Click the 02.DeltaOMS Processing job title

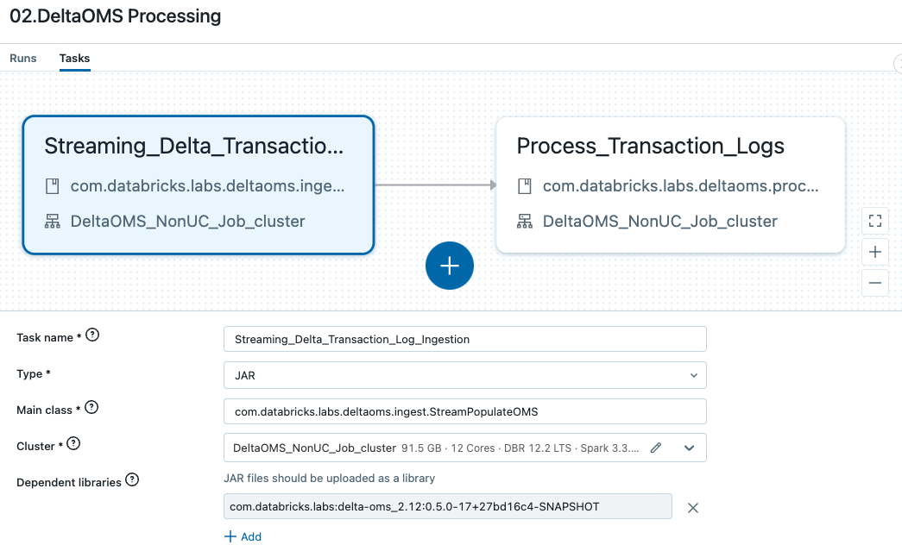coord(116,16)
